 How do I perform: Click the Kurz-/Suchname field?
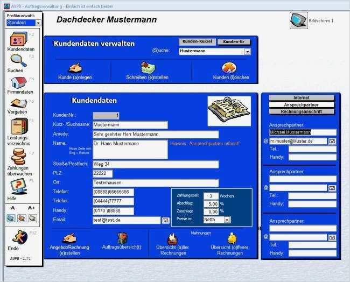coord(130,125)
